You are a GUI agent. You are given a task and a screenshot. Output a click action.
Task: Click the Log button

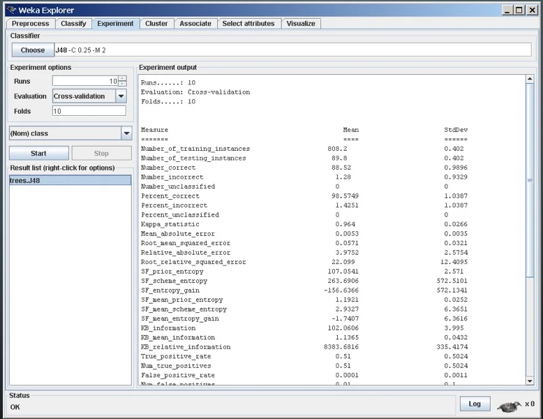click(x=475, y=404)
